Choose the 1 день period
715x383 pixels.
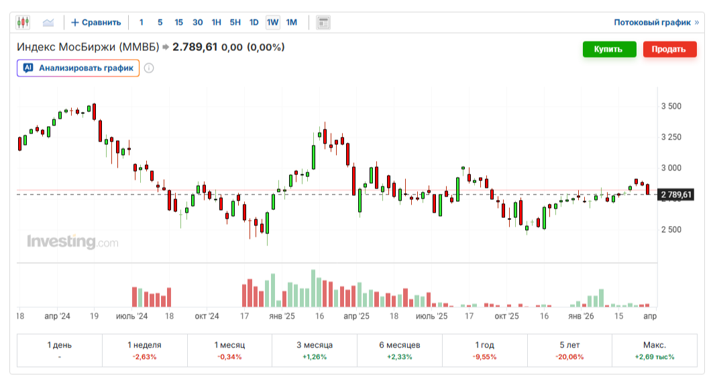click(x=59, y=350)
